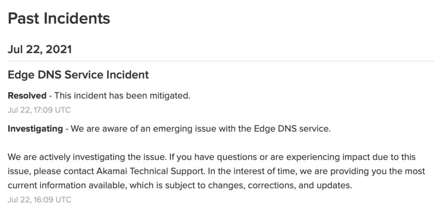This screenshot has height=216, width=442.
Task: Click the Investigating status label
Action: [35, 129]
